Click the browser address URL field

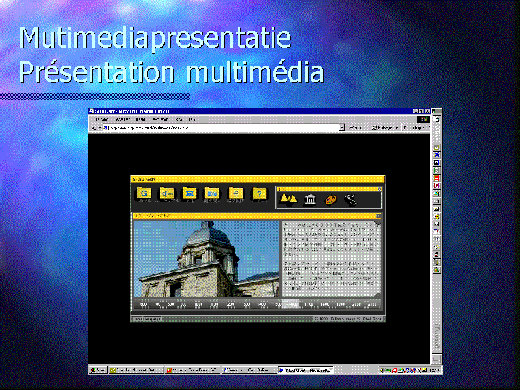click(217, 127)
